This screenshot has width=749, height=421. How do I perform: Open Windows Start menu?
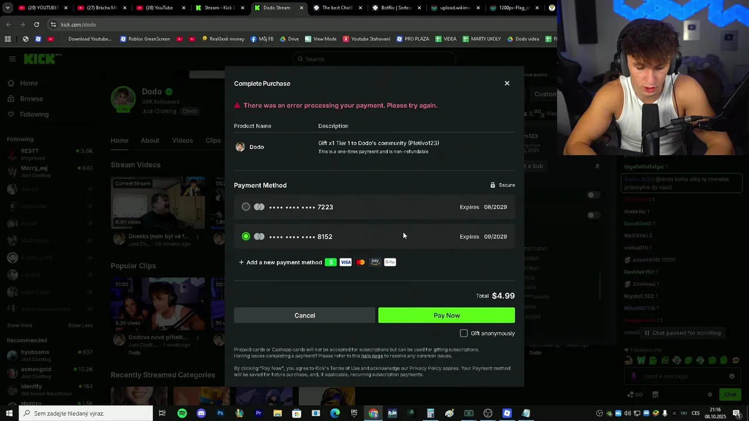pyautogui.click(x=9, y=413)
